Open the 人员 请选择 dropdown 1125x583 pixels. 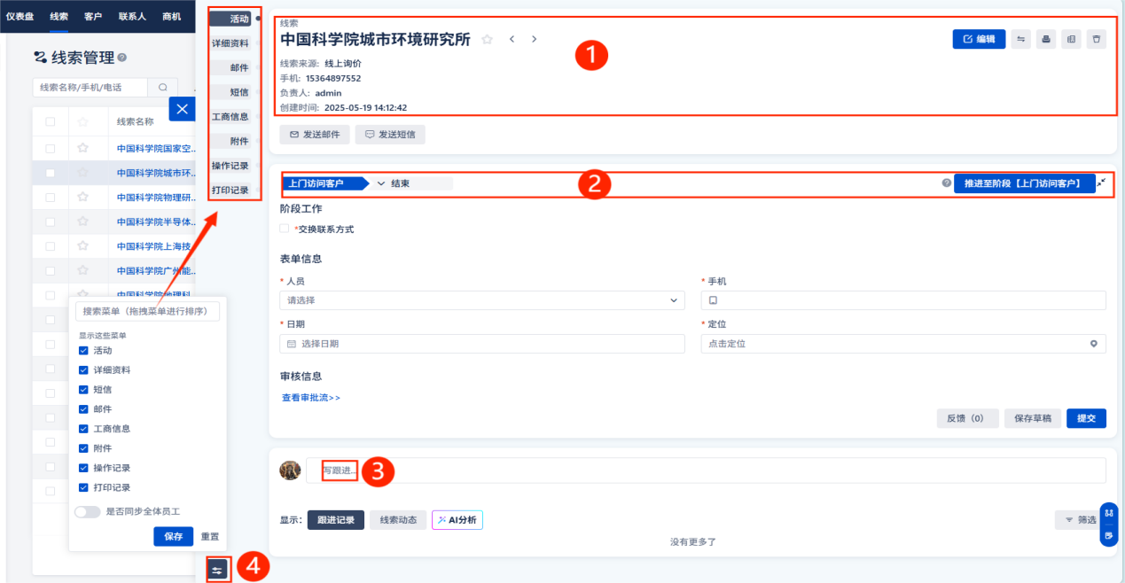click(x=482, y=300)
